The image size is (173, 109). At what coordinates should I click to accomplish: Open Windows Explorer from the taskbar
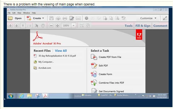(30, 96)
